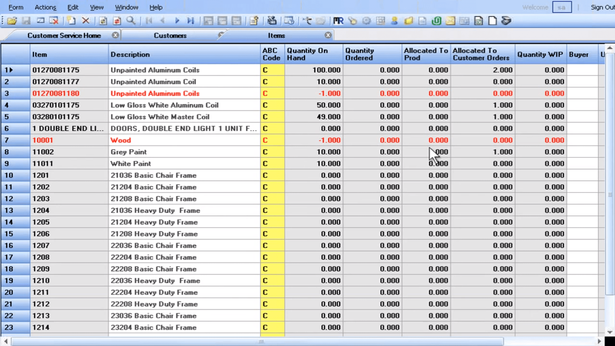Click the red X Delete icon
The image size is (615, 346).
pyautogui.click(x=86, y=21)
